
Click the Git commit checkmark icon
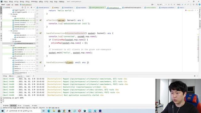pyautogui.click(x=185, y=4)
